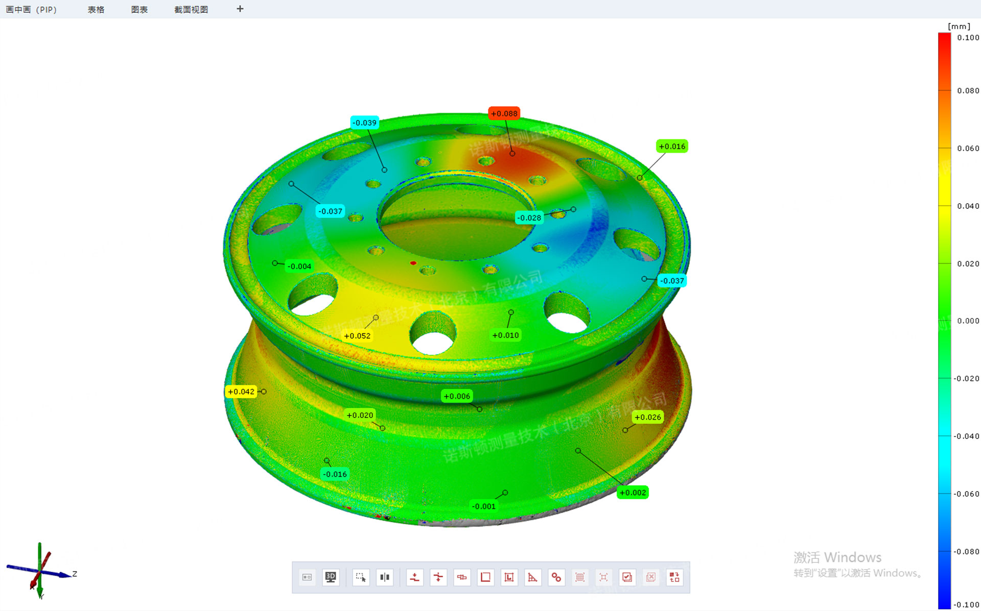Image resolution: width=981 pixels, height=611 pixels.
Task: Click the stacked checkmark pages icon
Action: point(627,577)
